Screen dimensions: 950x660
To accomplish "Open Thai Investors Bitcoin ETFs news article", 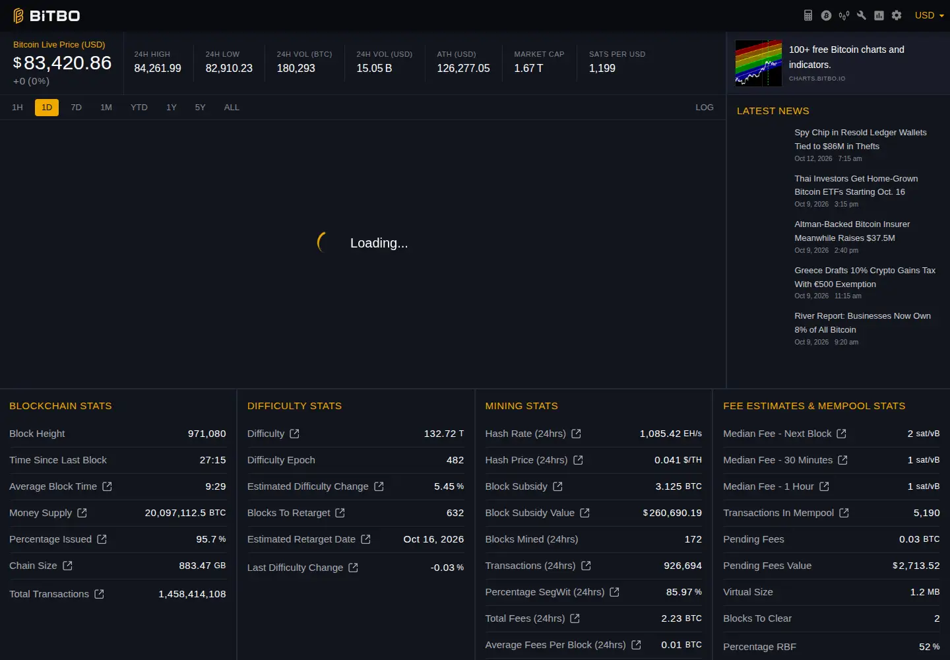I will tap(856, 185).
